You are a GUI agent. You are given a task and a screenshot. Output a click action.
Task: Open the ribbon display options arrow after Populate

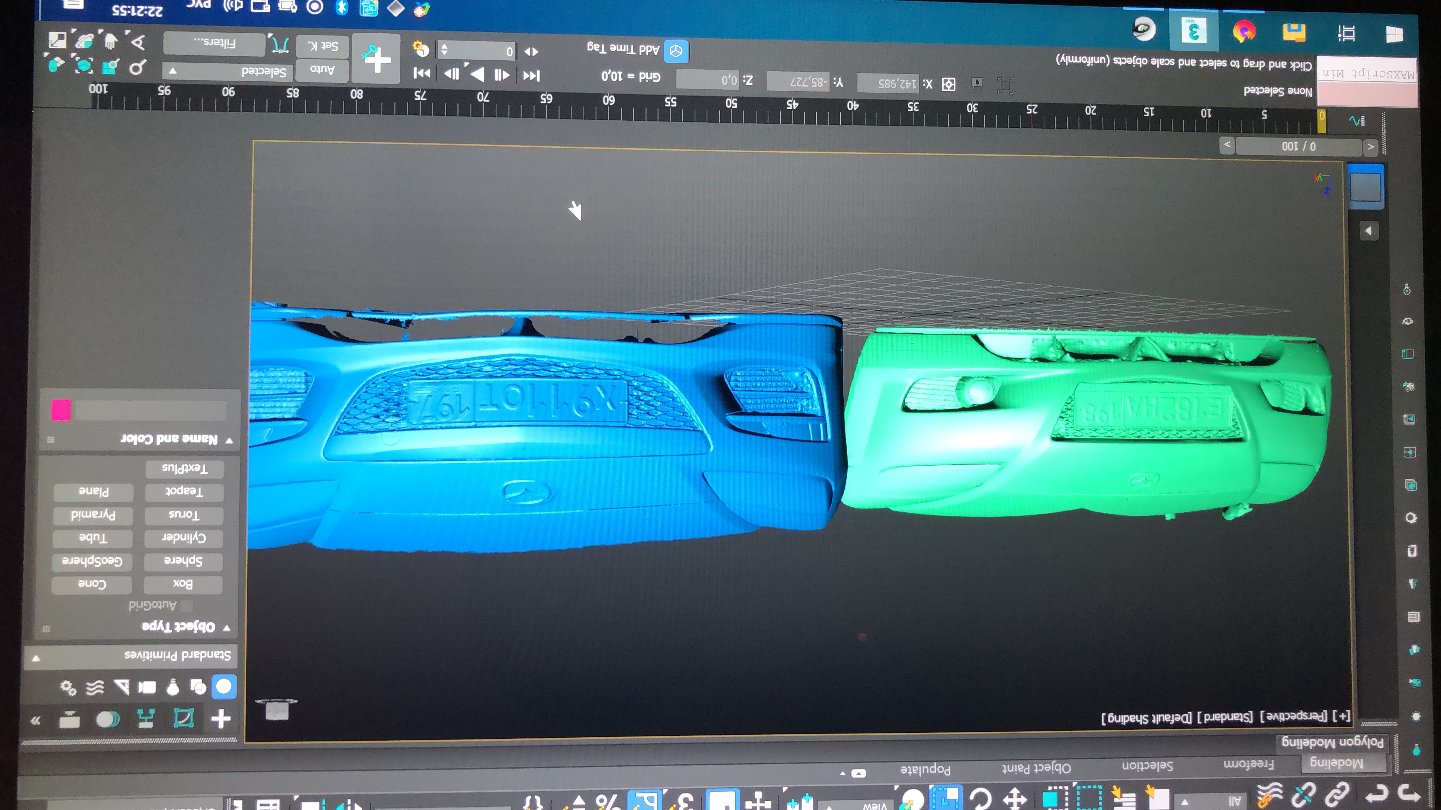click(843, 774)
